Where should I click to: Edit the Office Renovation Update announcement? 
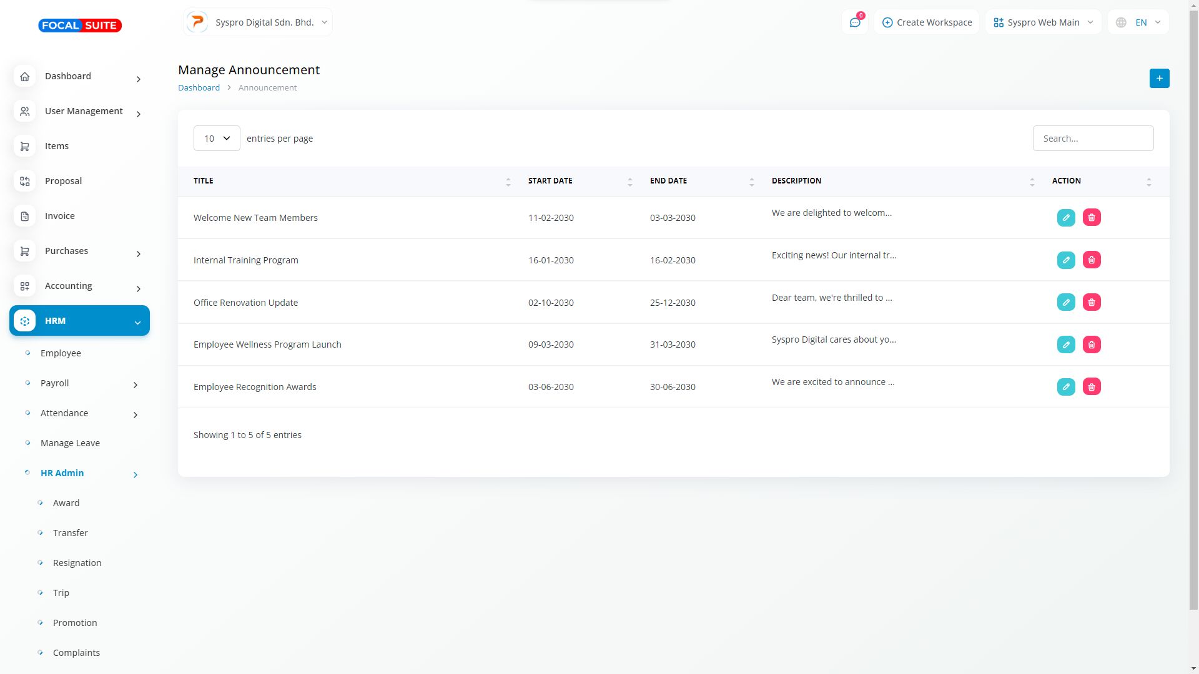pos(1066,303)
